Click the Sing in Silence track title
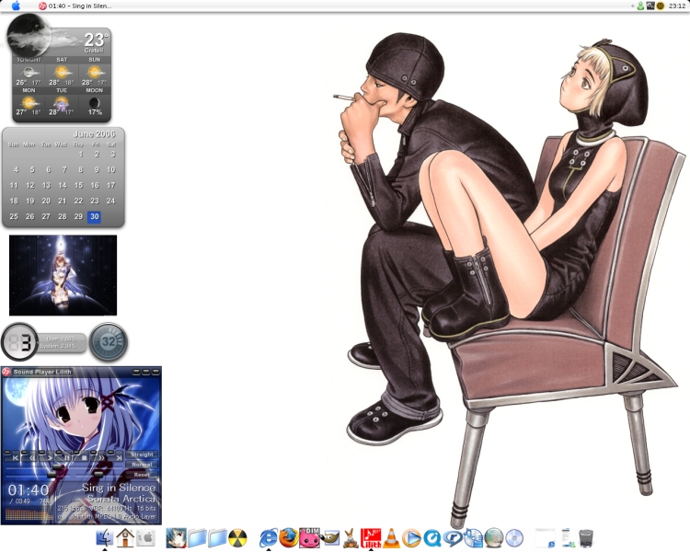 [119, 488]
